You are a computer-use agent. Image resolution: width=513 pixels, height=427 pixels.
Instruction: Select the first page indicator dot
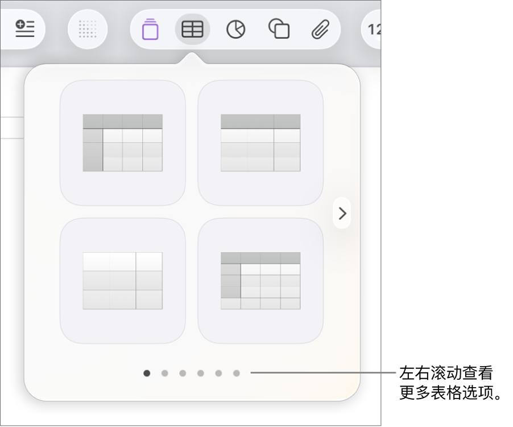[x=147, y=373]
